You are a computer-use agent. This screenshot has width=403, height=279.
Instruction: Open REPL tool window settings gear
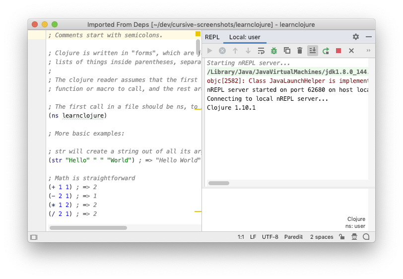(356, 37)
